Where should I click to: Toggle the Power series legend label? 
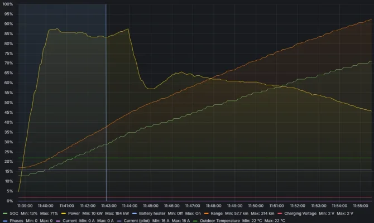74,214
